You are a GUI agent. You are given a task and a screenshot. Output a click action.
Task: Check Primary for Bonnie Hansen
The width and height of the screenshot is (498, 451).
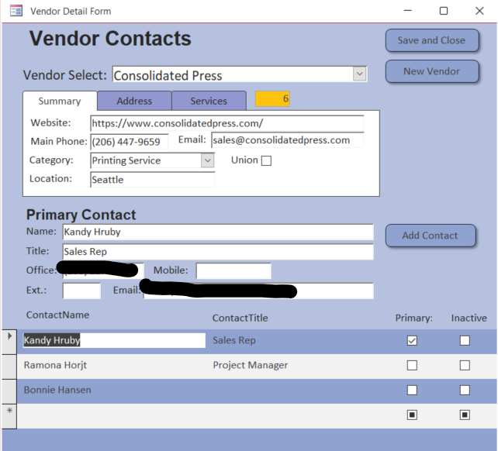(412, 390)
